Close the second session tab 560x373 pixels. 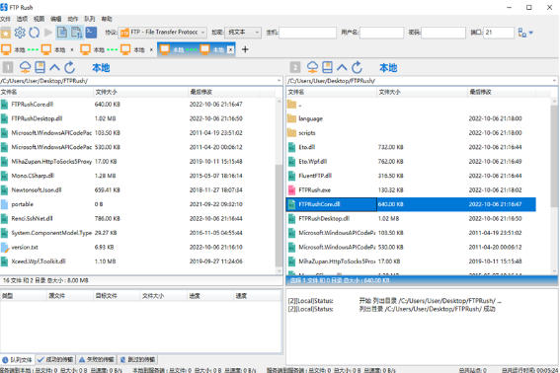tap(151, 49)
